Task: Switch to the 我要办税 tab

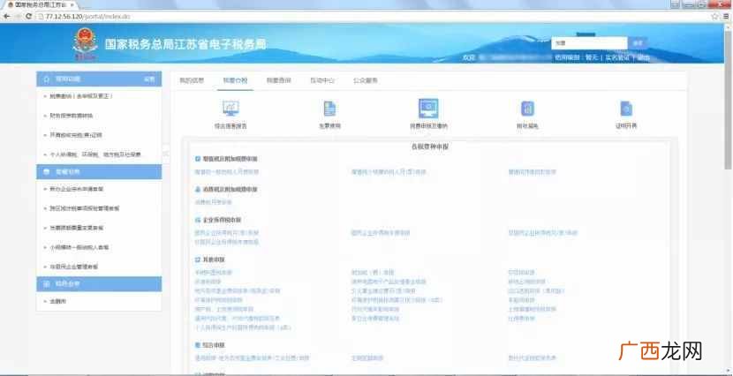Action: 235,80
